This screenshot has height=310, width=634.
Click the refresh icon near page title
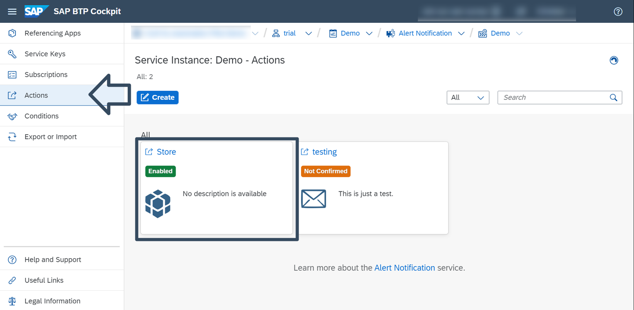point(614,60)
